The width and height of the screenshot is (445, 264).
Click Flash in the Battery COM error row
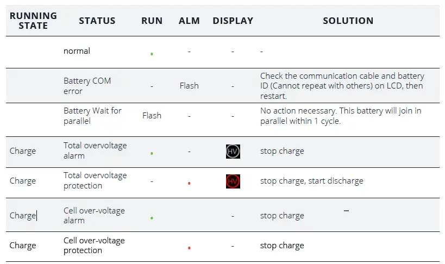[x=189, y=86]
